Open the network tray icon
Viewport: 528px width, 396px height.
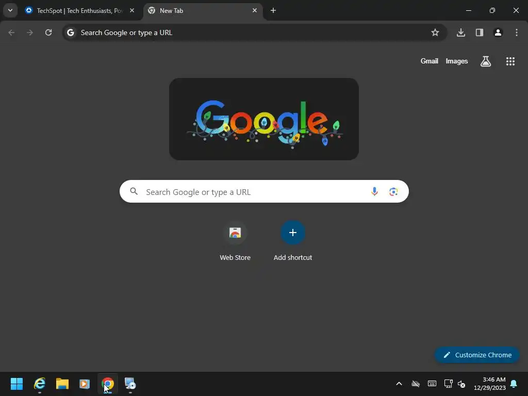point(448,384)
